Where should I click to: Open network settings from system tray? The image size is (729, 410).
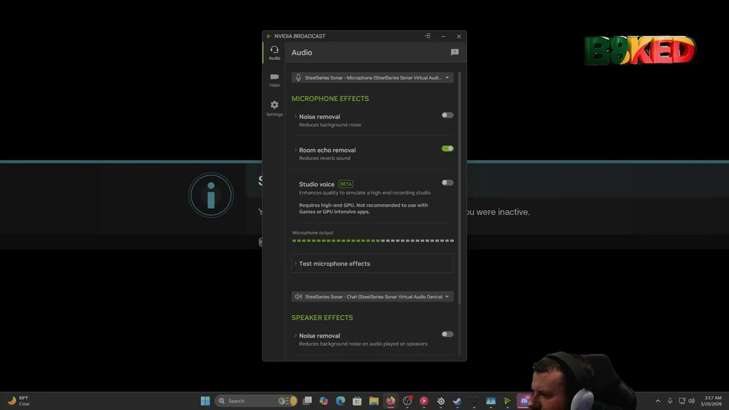pos(682,401)
